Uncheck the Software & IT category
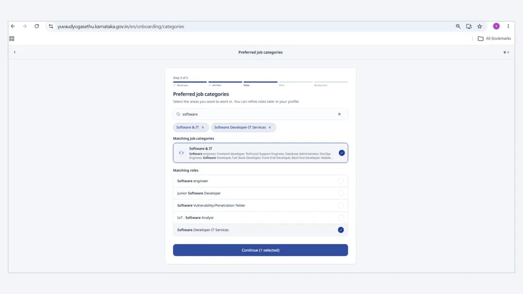 point(342,153)
